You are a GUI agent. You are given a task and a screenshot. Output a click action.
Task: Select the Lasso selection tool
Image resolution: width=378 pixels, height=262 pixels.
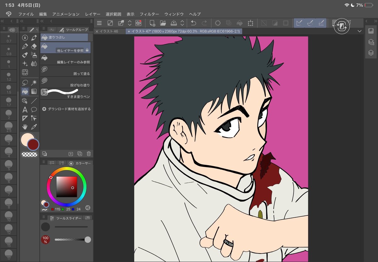(x=25, y=82)
